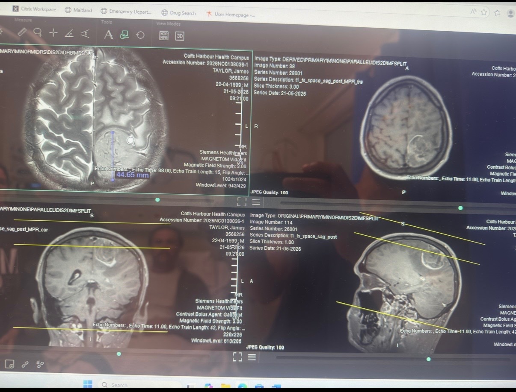Toggle the highlighted shapes overlay tool
Screen dimensions: 516x392
pos(124,35)
